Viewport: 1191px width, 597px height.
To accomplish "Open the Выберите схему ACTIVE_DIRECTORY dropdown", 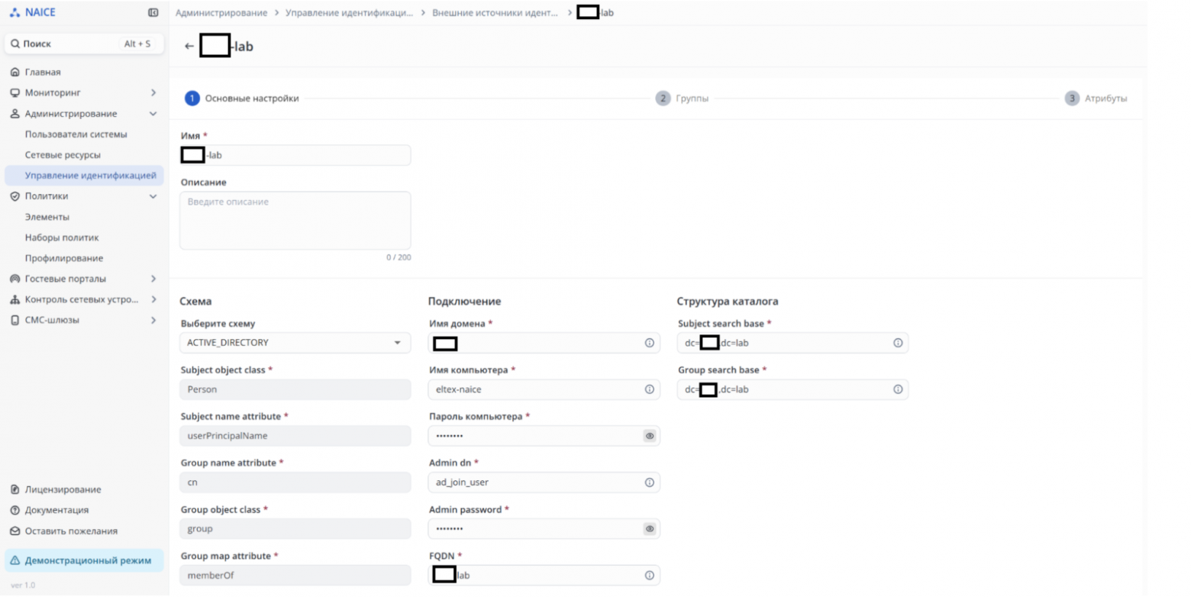I will point(295,343).
